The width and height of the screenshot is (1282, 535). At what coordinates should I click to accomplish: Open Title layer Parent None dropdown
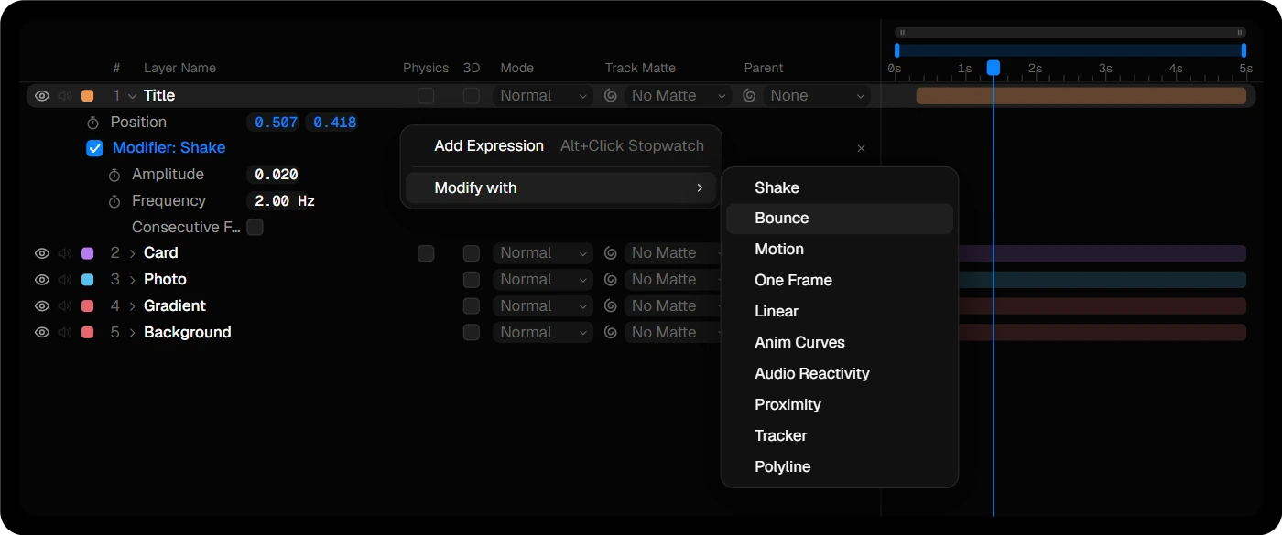[817, 96]
